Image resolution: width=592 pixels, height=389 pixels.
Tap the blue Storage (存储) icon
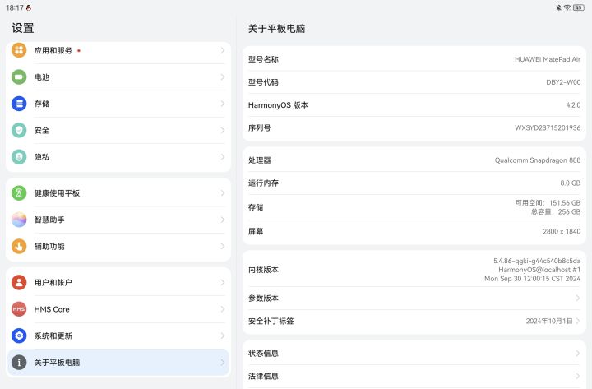click(19, 104)
